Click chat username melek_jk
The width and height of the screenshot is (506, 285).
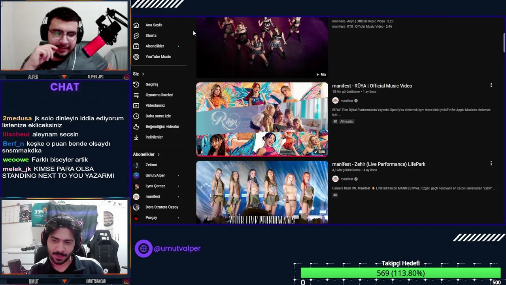point(17,169)
